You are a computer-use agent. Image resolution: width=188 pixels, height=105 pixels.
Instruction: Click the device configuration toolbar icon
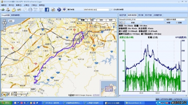[8, 10]
